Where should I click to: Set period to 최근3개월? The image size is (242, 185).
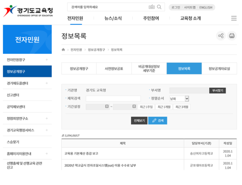pyautogui.click(x=182, y=107)
